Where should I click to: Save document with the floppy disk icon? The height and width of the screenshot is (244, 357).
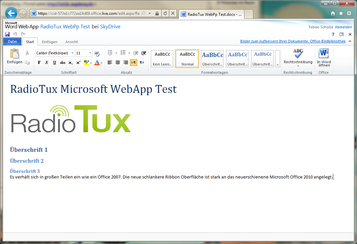click(x=7, y=34)
